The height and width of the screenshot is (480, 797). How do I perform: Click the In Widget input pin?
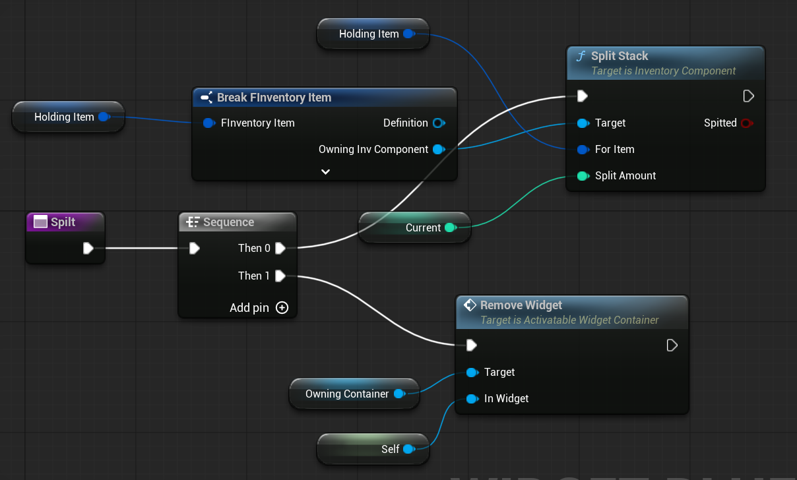472,398
